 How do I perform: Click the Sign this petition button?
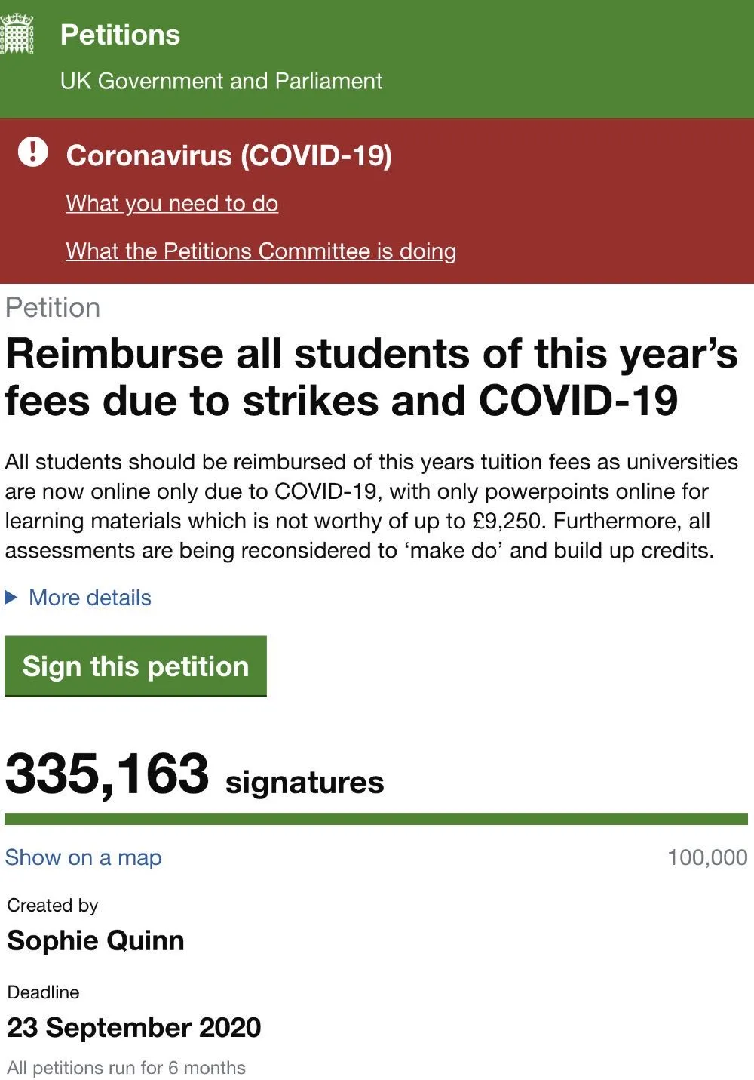tap(136, 666)
